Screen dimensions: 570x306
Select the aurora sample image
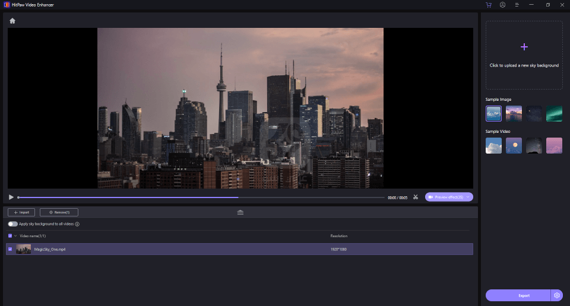554,114
